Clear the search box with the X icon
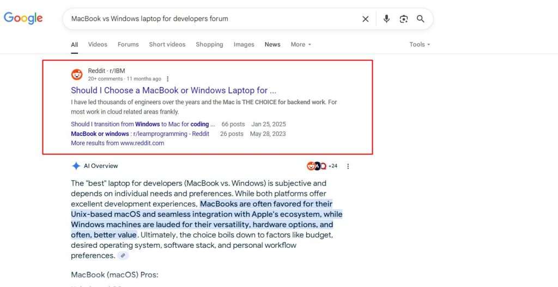The image size is (558, 287). pyautogui.click(x=366, y=19)
